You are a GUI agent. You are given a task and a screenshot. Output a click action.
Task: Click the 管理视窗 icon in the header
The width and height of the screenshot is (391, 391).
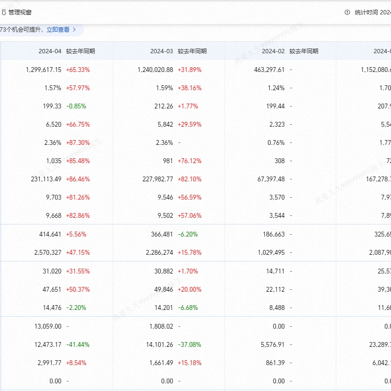pos(4,12)
